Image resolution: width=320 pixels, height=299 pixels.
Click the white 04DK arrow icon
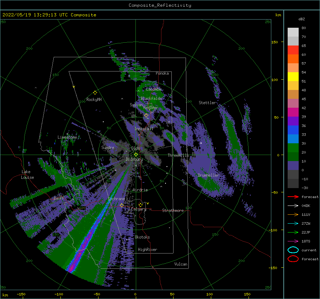pyautogui.click(x=293, y=205)
